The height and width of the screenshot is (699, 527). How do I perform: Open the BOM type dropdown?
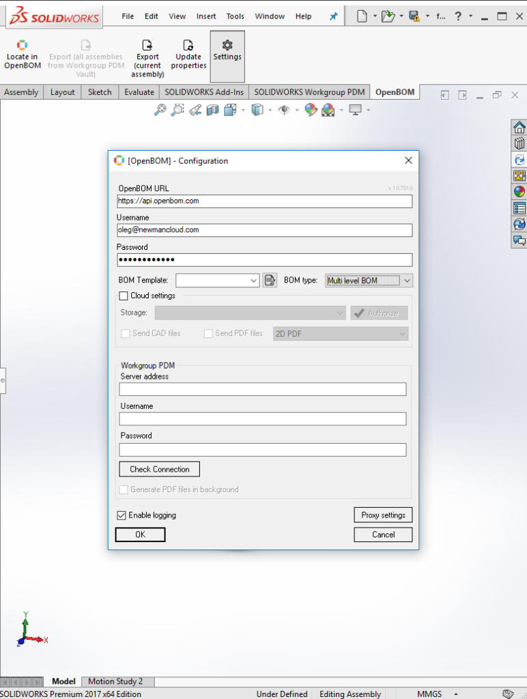coord(407,281)
